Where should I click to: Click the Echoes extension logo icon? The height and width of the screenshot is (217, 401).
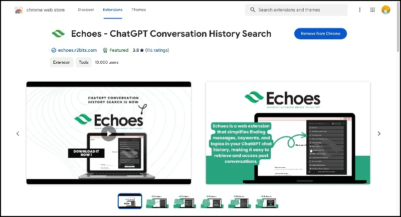[58, 34]
